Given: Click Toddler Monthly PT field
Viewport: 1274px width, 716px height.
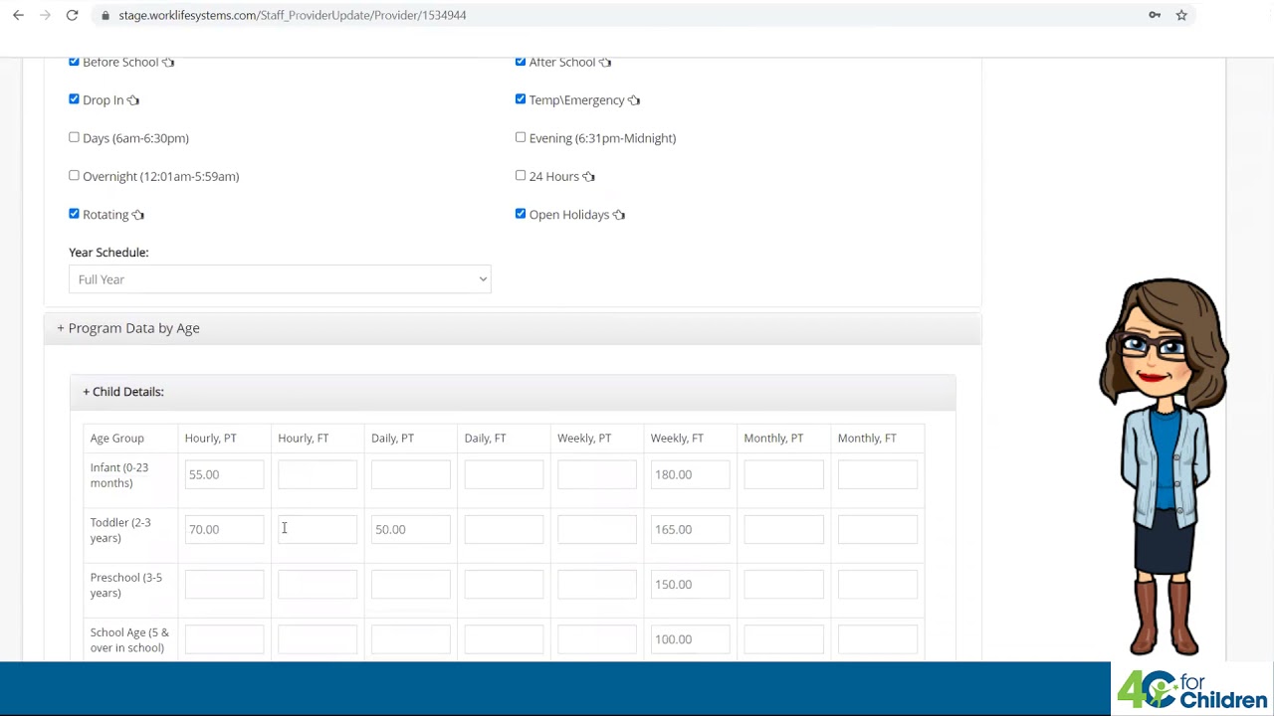Looking at the screenshot, I should [x=784, y=529].
